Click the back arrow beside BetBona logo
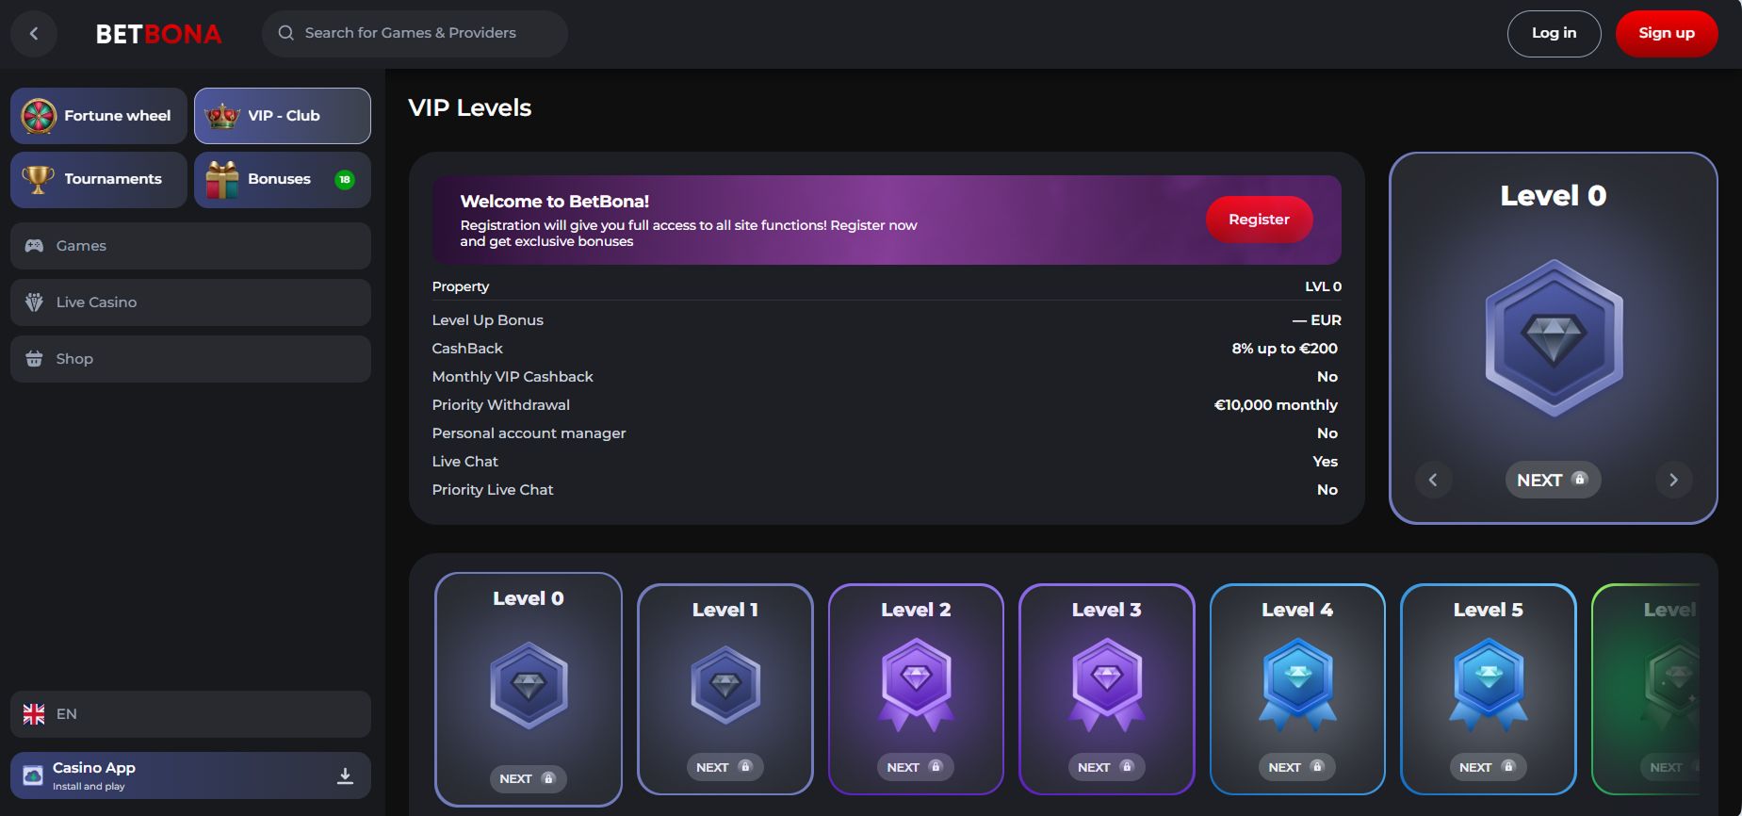Viewport: 1742px width, 816px height. click(x=34, y=34)
